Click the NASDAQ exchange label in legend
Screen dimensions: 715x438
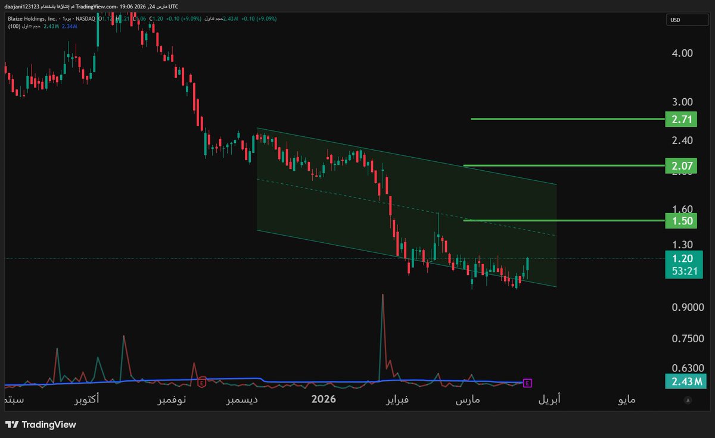click(87, 19)
